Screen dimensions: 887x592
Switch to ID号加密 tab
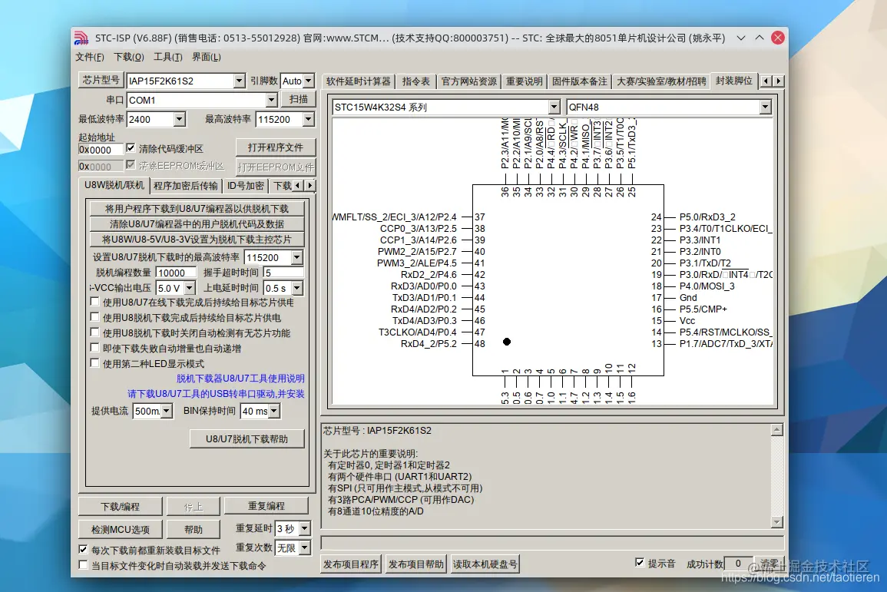pos(246,186)
